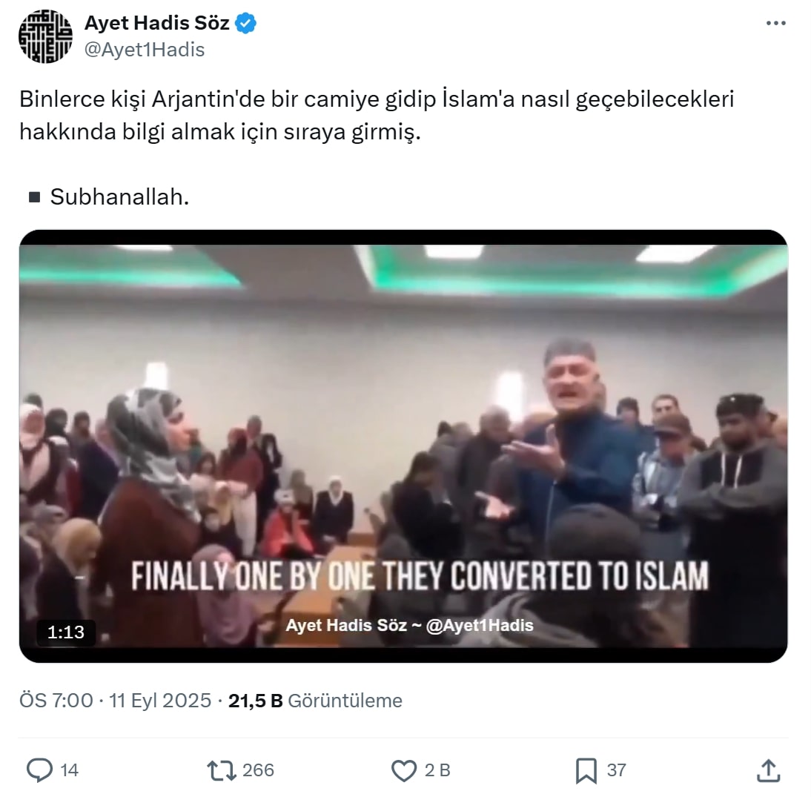The image size is (811, 797).
Task: Click the reply speech bubble icon
Action: point(39,770)
